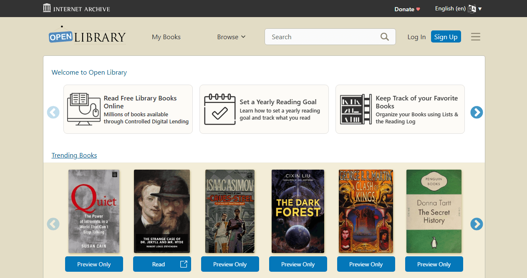Screen dimensions: 527x278
Task: Click Preview Only under the Quiet book
Action: point(94,264)
